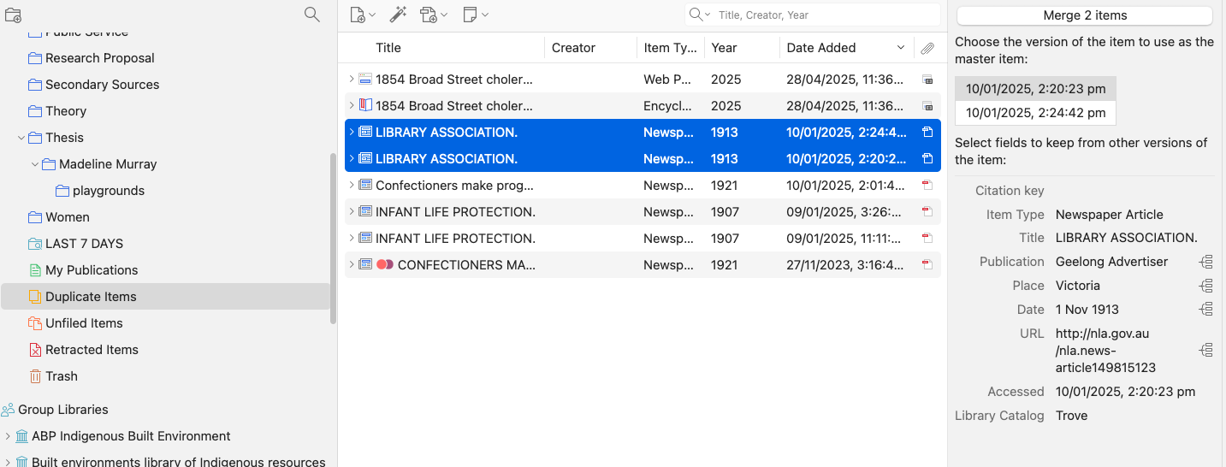Image resolution: width=1226 pixels, height=467 pixels.
Task: Click the Merge 2 items button
Action: [1085, 15]
